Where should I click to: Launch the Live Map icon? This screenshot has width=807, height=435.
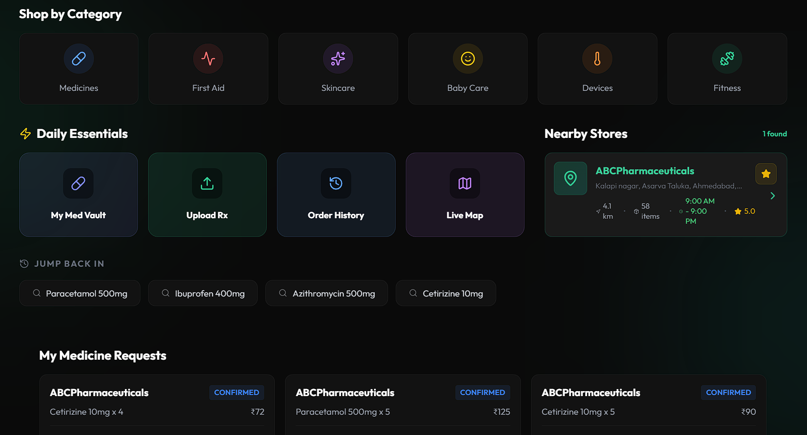[x=465, y=183]
